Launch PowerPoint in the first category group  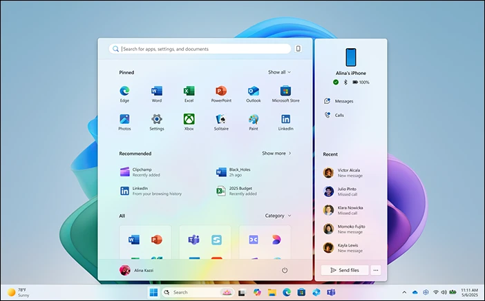pyautogui.click(x=157, y=240)
